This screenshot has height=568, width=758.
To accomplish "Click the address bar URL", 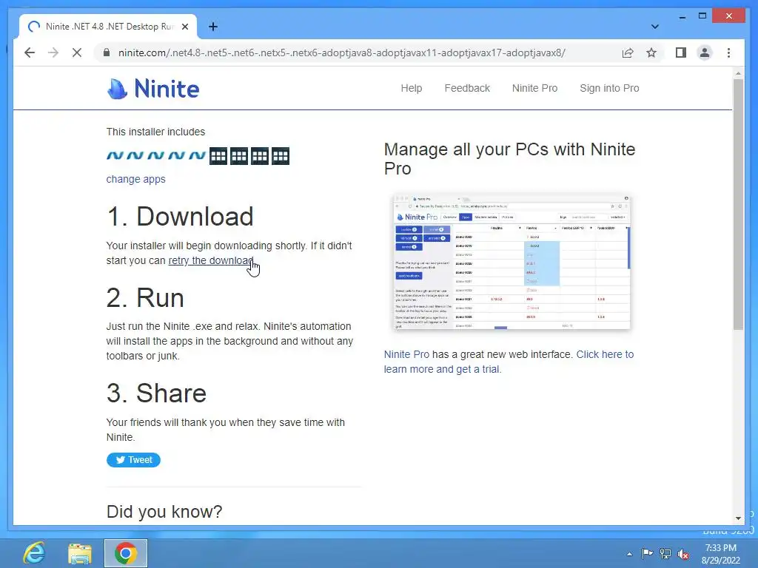I will click(342, 53).
